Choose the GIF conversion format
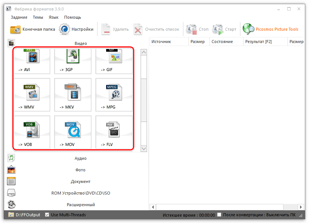This screenshot has height=223, width=309. click(114, 61)
